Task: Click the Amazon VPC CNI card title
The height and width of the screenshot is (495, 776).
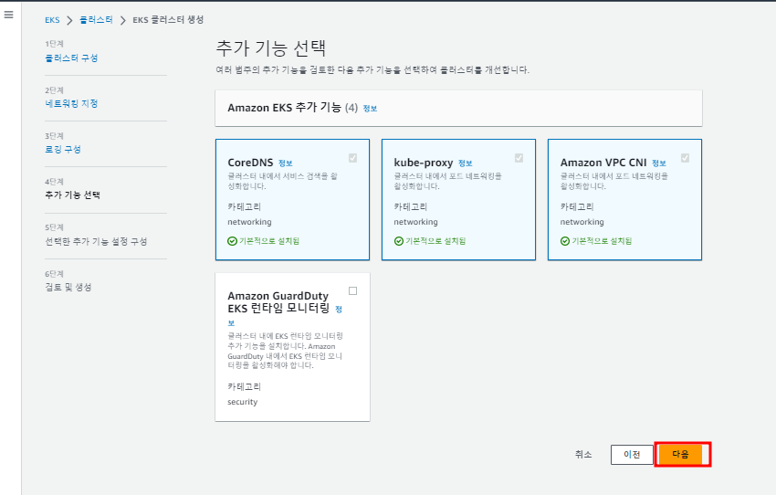Action: (603, 163)
